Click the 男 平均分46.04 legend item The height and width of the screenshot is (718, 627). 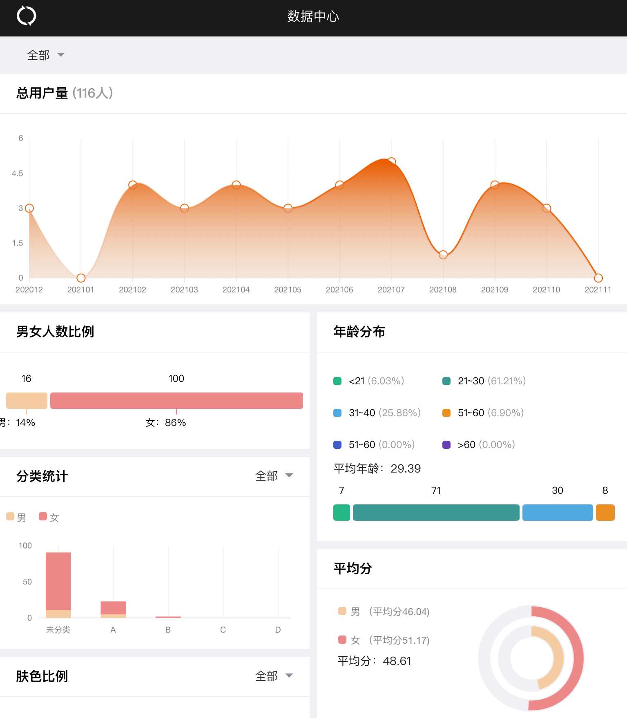[x=384, y=611]
